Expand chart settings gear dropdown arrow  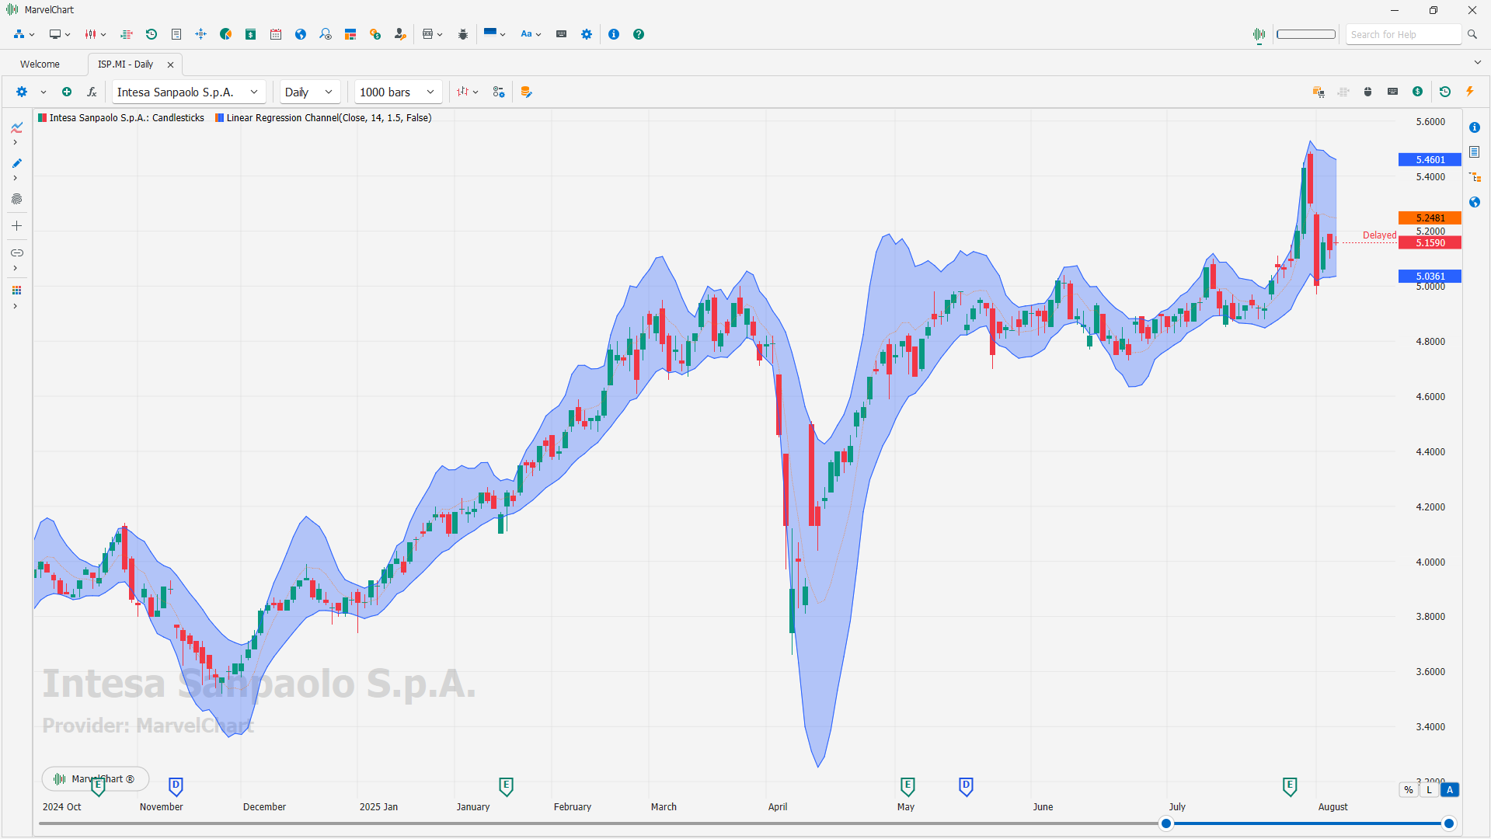[x=44, y=92]
